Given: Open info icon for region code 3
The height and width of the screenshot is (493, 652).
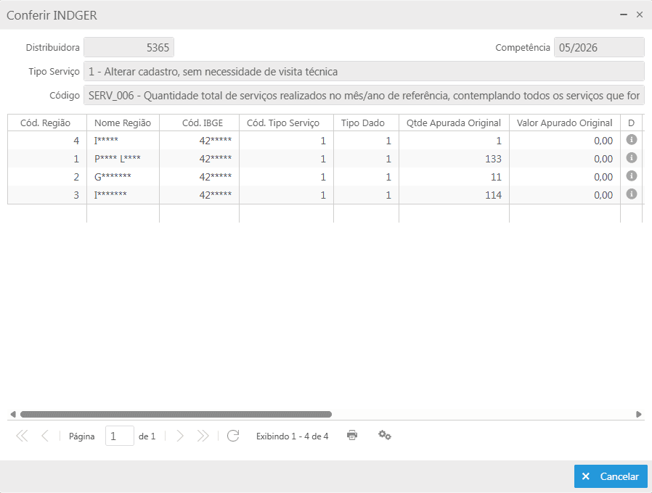Looking at the screenshot, I should (x=631, y=194).
